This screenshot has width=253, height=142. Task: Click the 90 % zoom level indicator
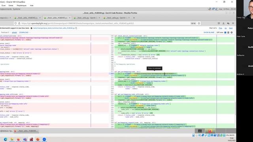(x=193, y=23)
